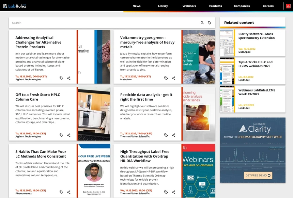Click tag icon on Voltammetry goes green card
Viewport: 293px width, 198px height.
pyautogui.click(x=166, y=78)
